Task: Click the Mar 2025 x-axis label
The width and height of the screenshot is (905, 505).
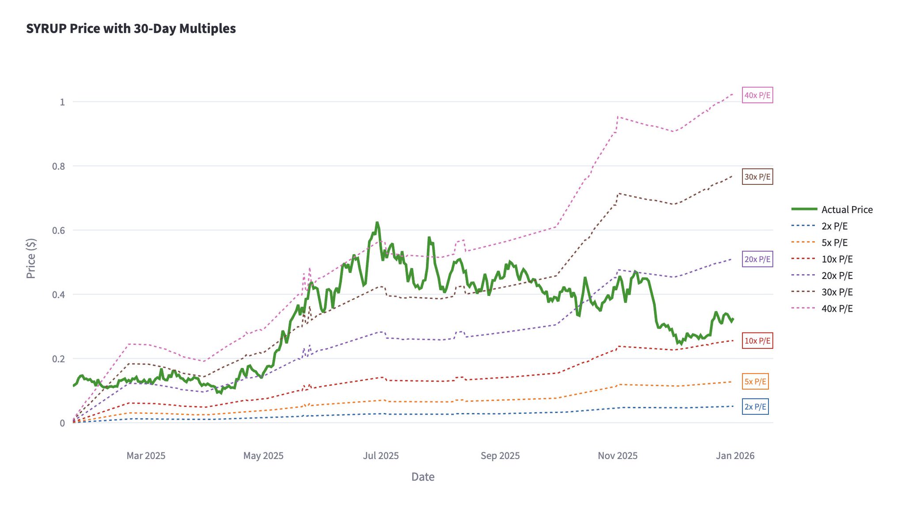Action: [146, 455]
